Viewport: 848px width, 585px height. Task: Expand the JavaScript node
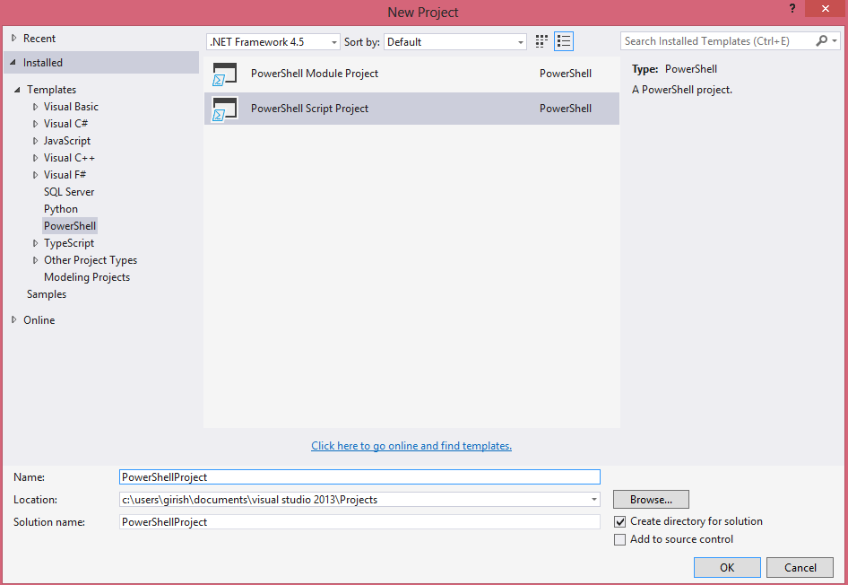click(x=35, y=141)
